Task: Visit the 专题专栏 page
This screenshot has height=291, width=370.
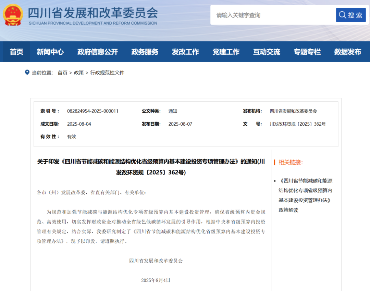Action: tap(307, 52)
